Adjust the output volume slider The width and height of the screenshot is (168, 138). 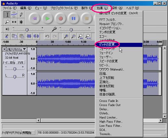[x=27, y=30]
